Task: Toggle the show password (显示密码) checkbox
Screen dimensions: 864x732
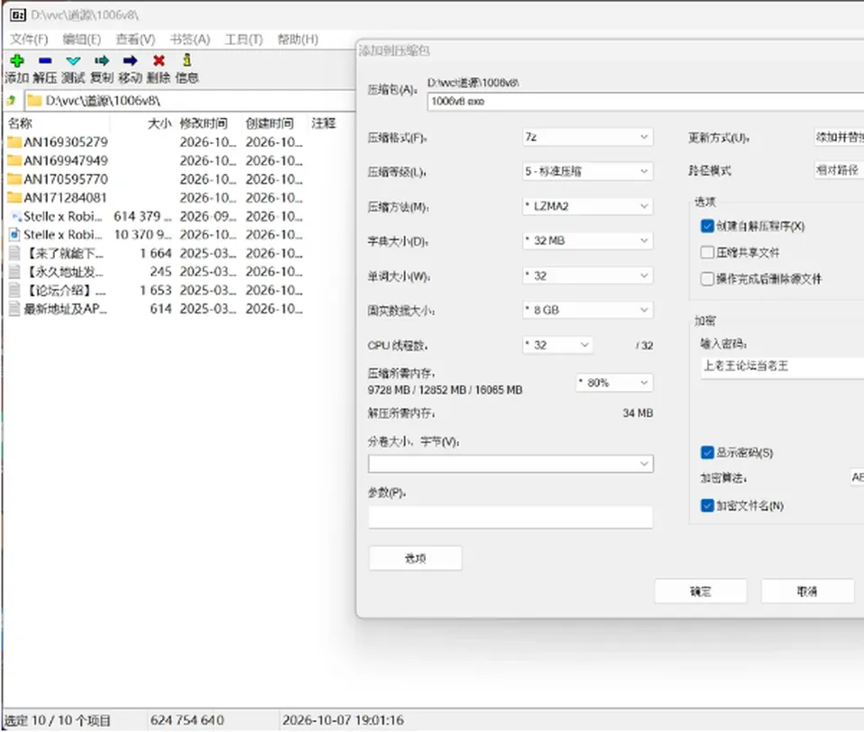Action: [707, 453]
